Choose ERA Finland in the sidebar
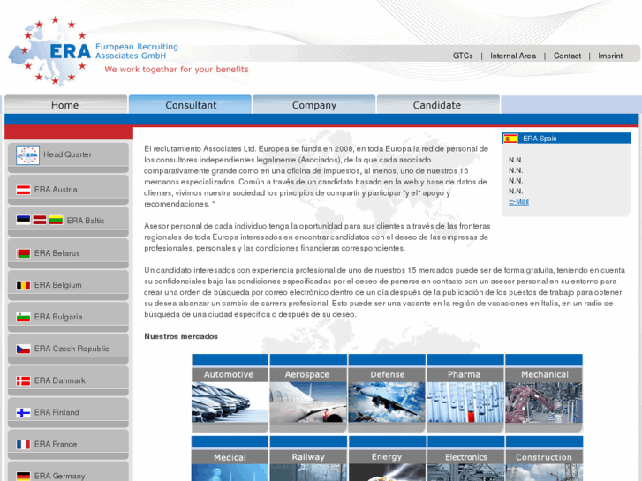This screenshot has width=642, height=481. (68, 413)
